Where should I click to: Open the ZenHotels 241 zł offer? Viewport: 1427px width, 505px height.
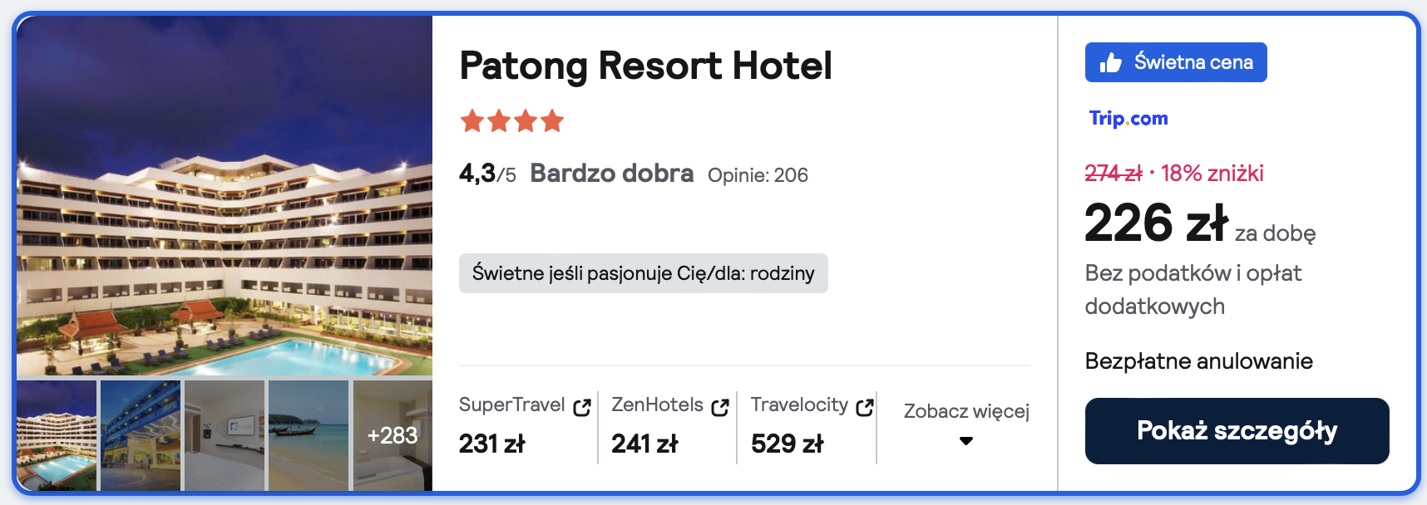[x=644, y=444]
